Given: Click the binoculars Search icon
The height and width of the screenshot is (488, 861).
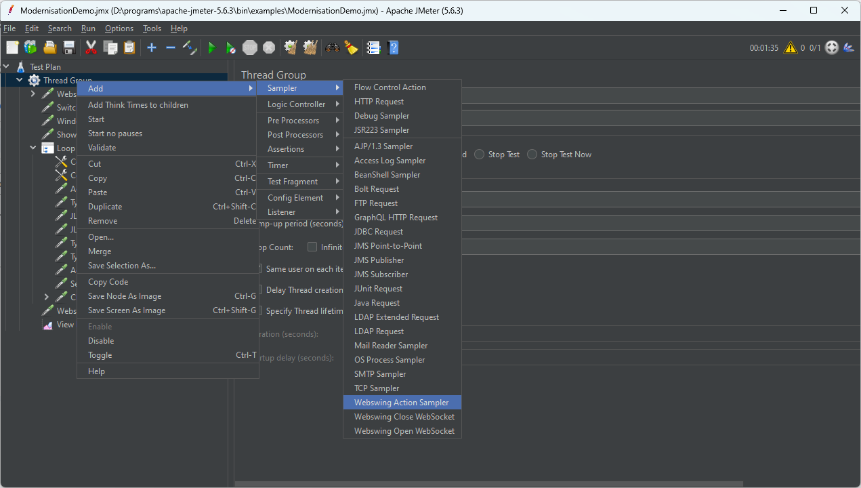Looking at the screenshot, I should (x=332, y=47).
